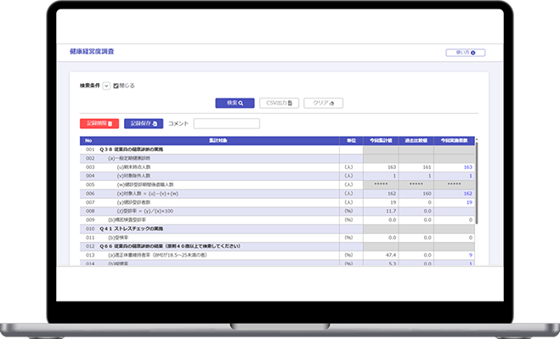Image resolution: width=560 pixels, height=339 pixels.
Task: Open the blue 163 link in row 003
Action: 468,167
